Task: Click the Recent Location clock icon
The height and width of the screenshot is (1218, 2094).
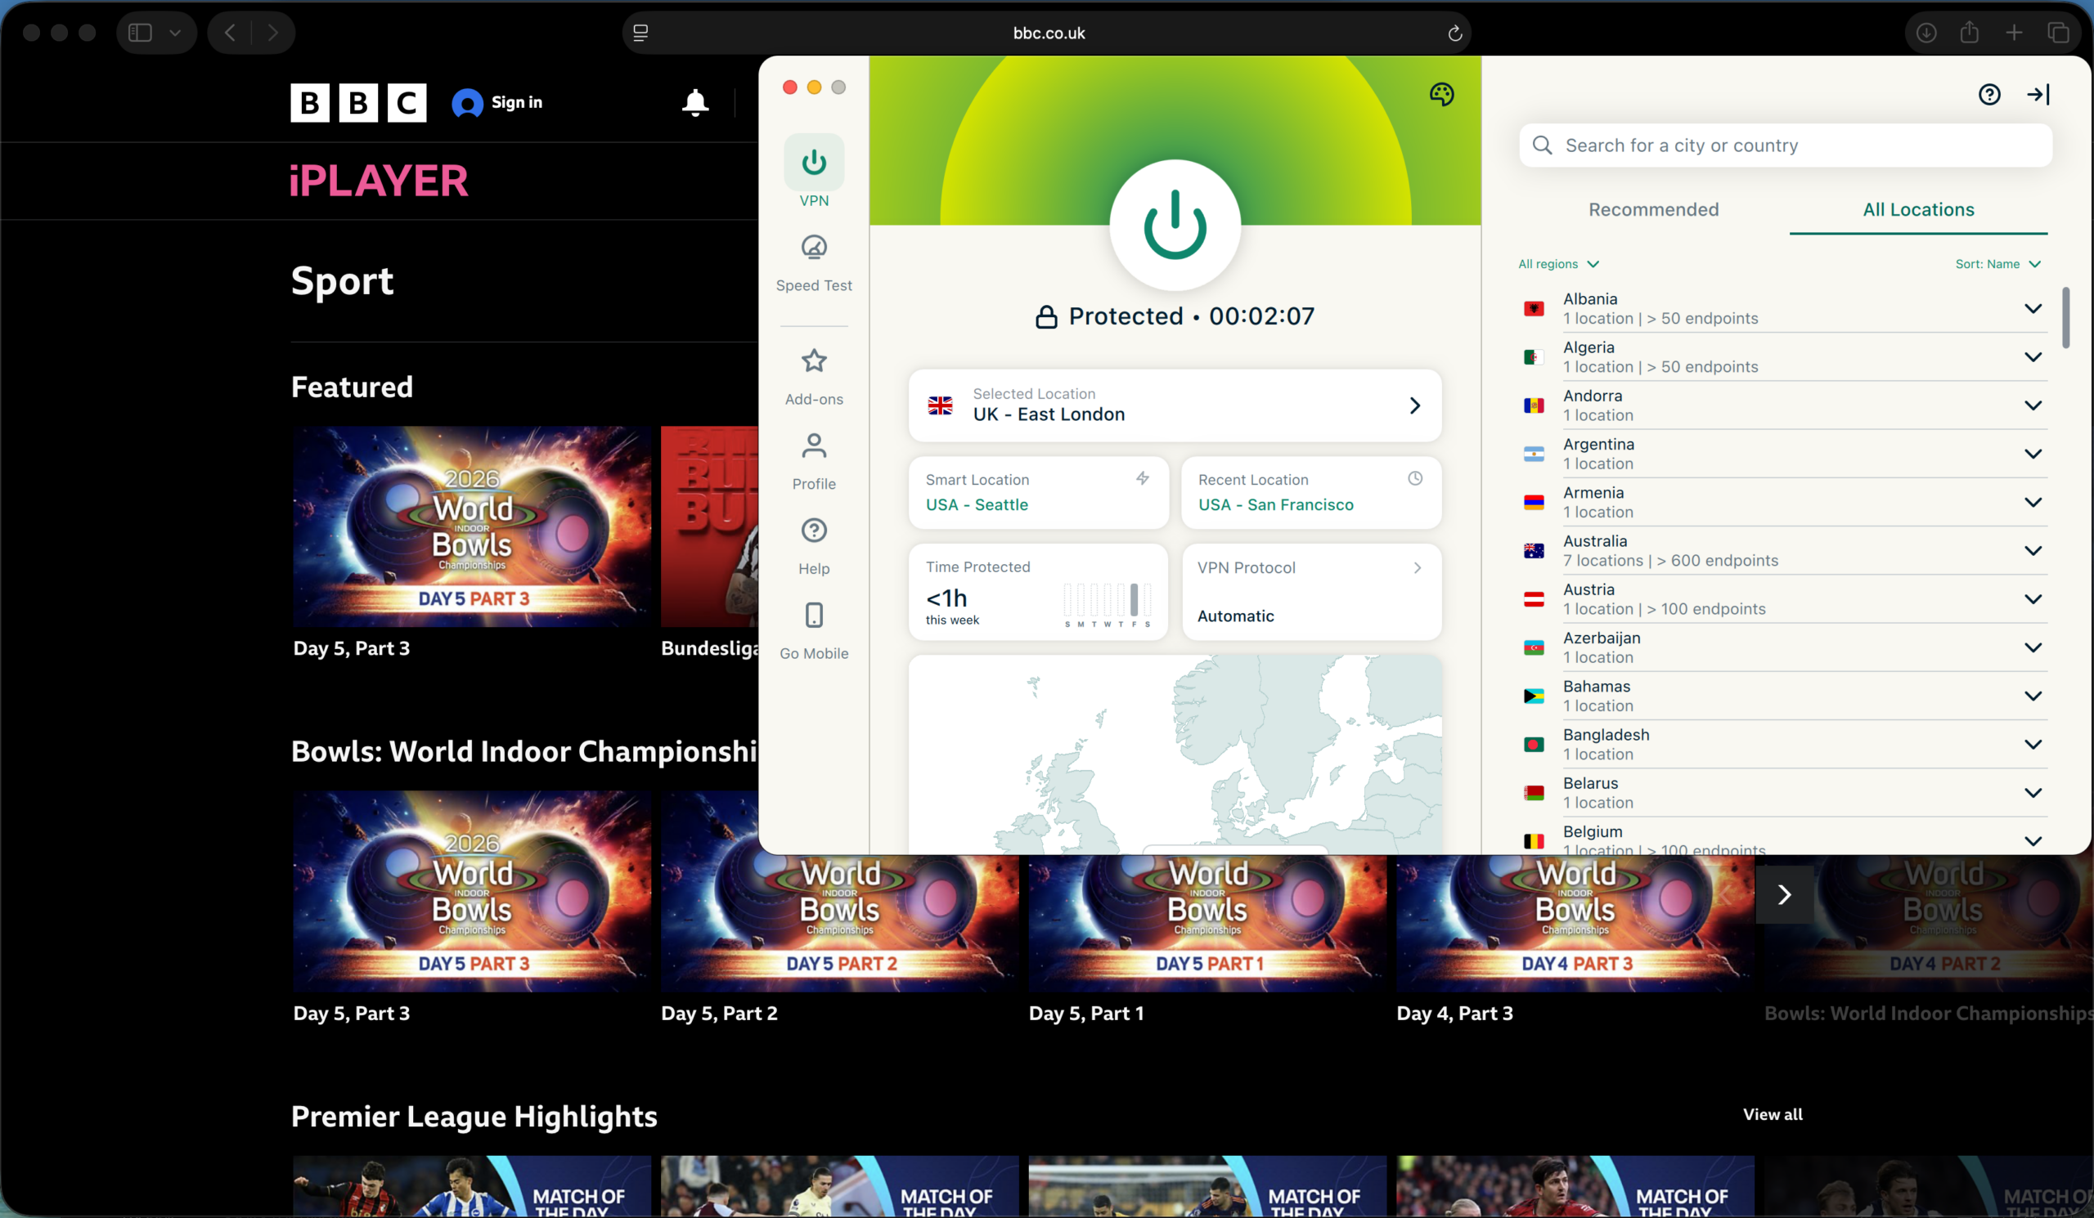Action: pyautogui.click(x=1415, y=478)
